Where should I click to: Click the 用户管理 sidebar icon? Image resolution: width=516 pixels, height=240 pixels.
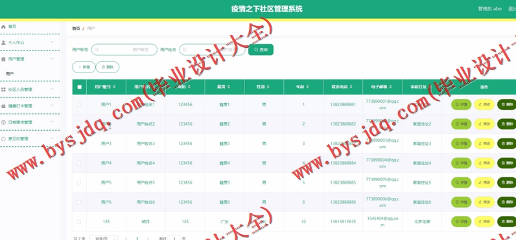point(4,59)
